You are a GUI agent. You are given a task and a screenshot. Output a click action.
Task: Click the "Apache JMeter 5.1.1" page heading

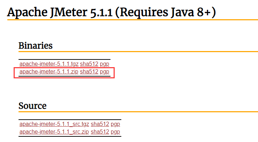pos(111,12)
